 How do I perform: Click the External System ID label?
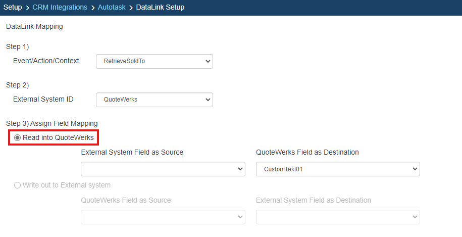(43, 99)
